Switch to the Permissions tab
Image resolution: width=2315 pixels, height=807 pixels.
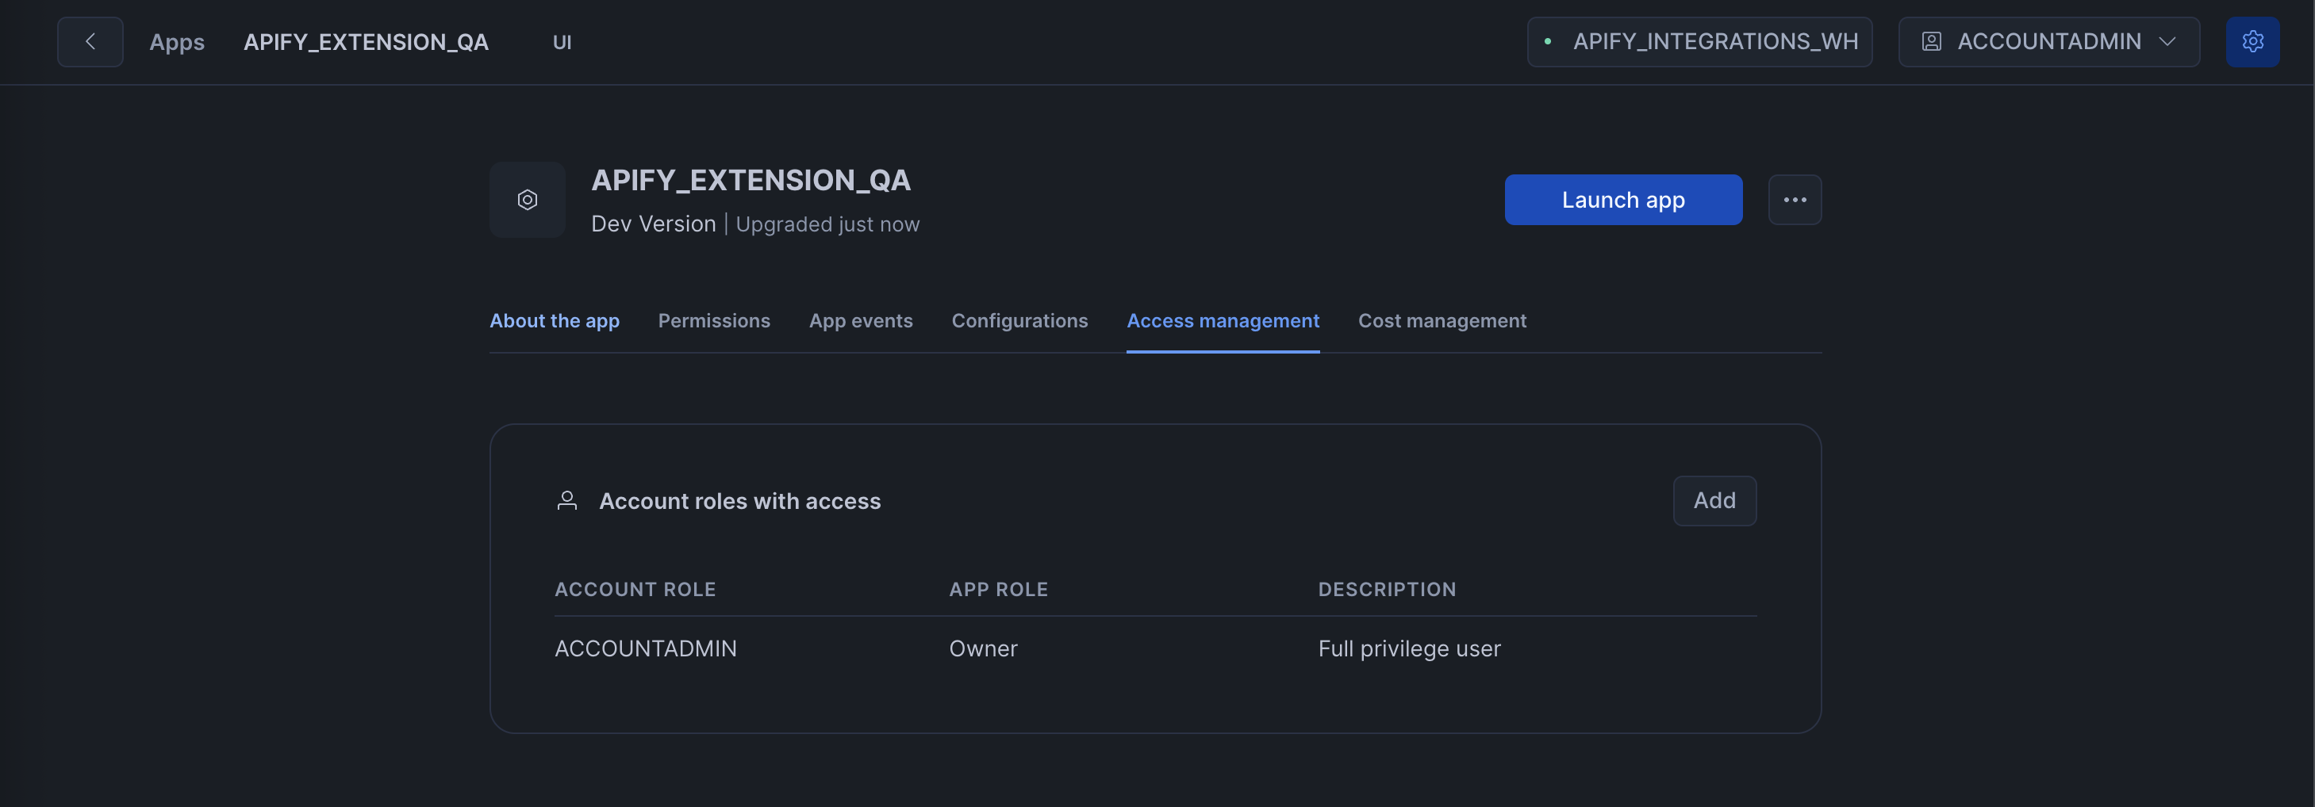click(x=713, y=320)
